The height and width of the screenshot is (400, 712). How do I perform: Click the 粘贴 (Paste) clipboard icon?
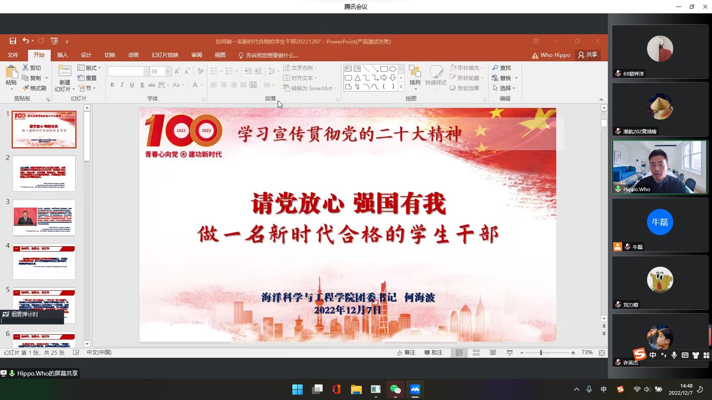click(x=11, y=71)
